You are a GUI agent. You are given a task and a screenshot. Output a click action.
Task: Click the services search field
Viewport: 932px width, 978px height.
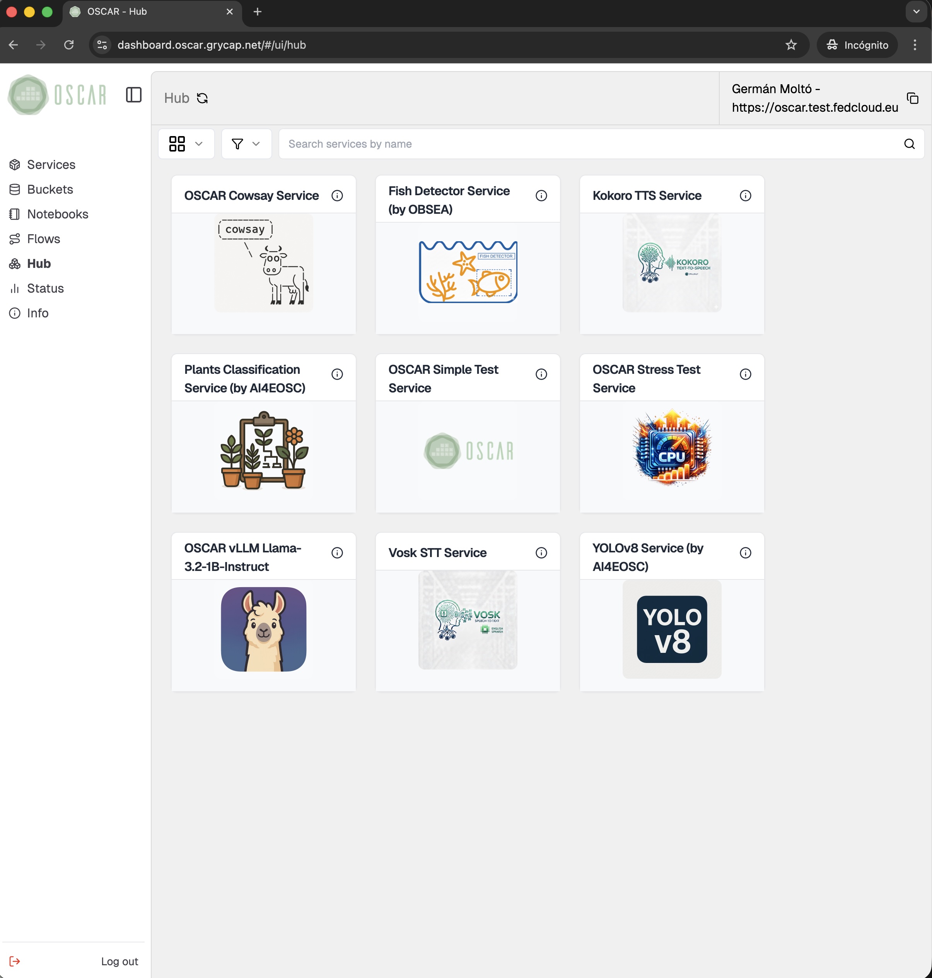pyautogui.click(x=546, y=143)
